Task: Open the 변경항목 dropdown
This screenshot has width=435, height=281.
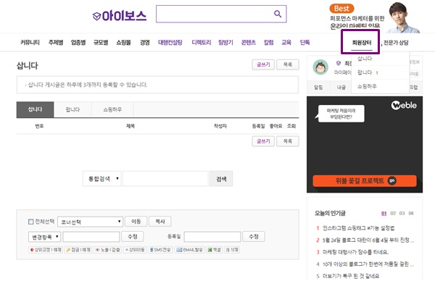Action: 45,237
